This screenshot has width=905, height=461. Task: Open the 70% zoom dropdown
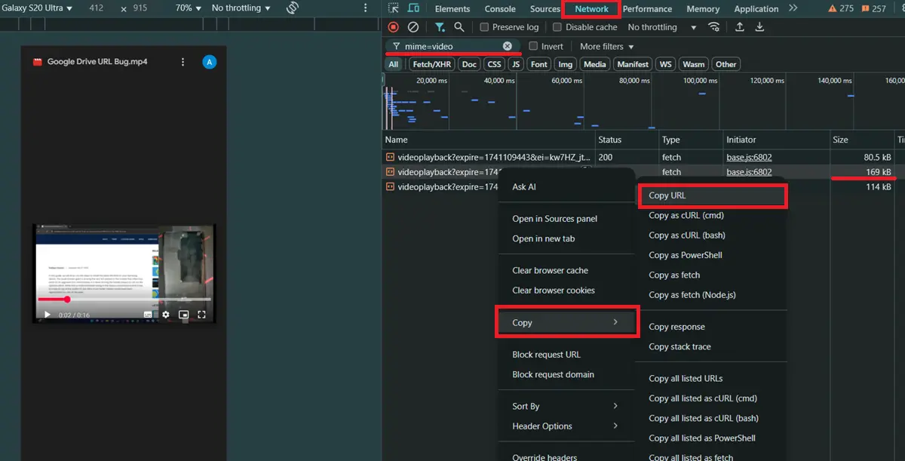pyautogui.click(x=189, y=8)
